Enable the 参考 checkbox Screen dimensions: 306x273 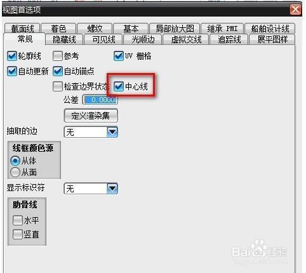(58, 56)
